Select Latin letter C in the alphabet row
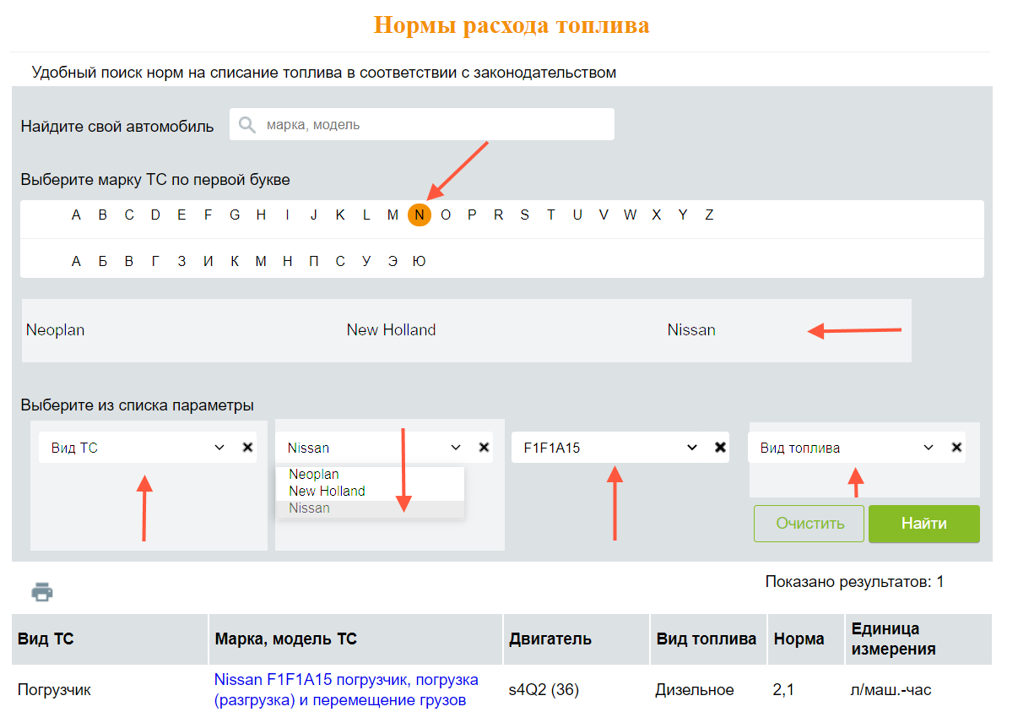The image size is (1018, 712). (x=129, y=215)
